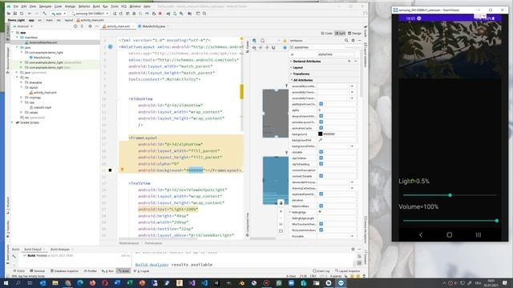Image resolution: width=513 pixels, height=288 pixels.
Task: Click the id input field showing alphaView
Action: pos(336,54)
